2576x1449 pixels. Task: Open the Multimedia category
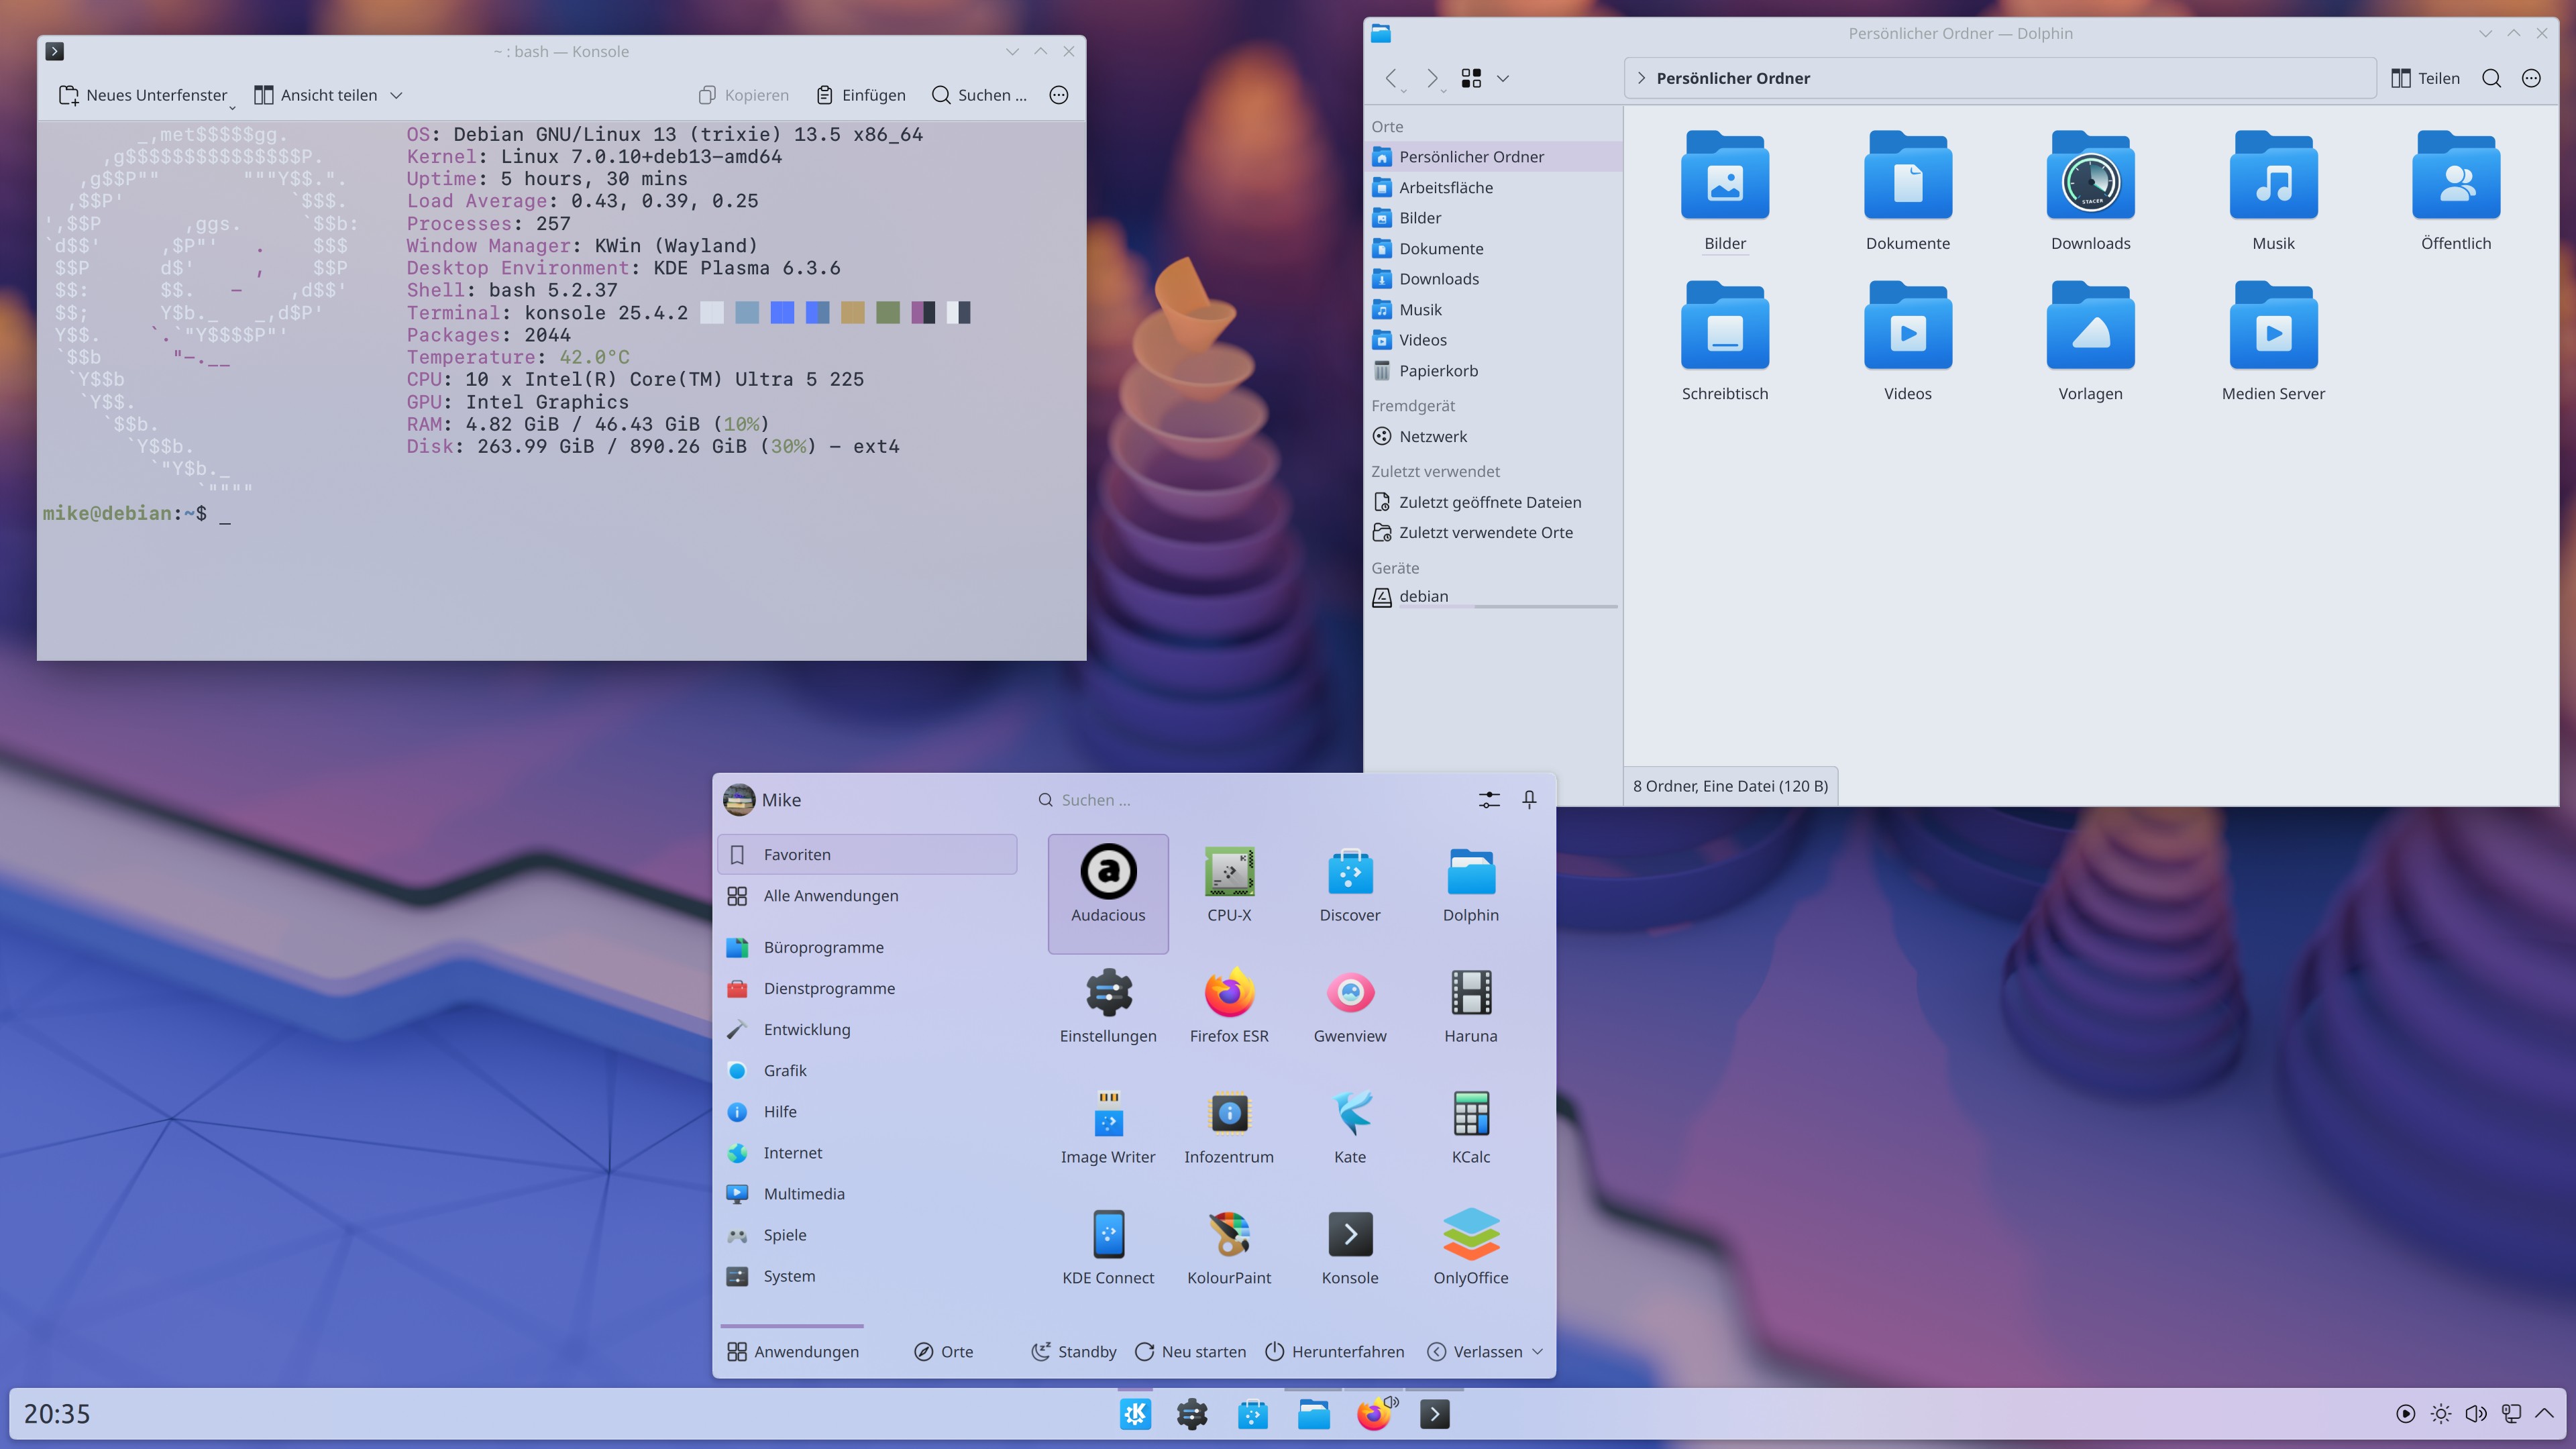(x=867, y=1193)
